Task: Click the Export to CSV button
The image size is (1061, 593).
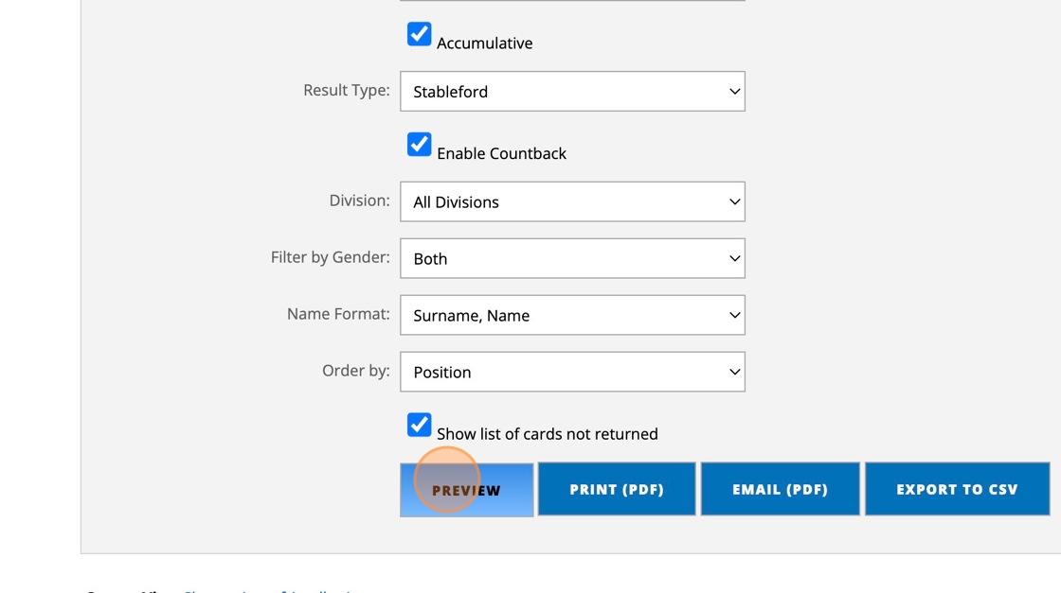Action: pos(957,489)
